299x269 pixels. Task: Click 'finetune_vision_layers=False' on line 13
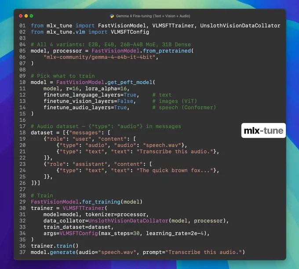(x=88, y=101)
